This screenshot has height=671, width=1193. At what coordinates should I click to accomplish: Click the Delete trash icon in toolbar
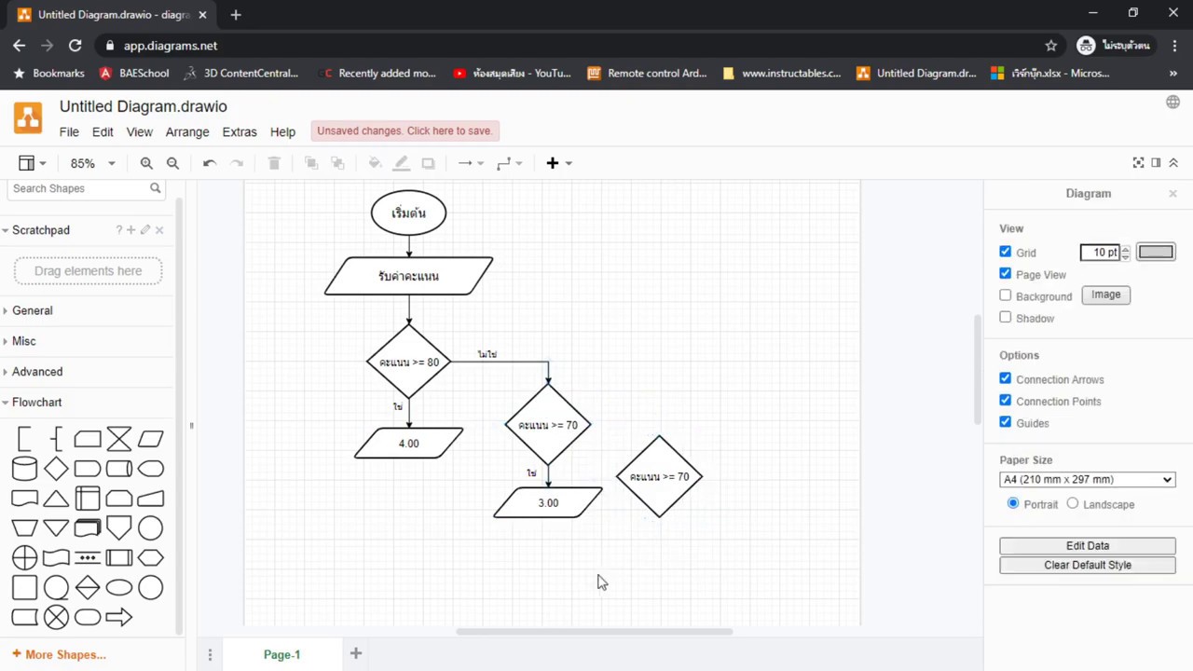274,163
